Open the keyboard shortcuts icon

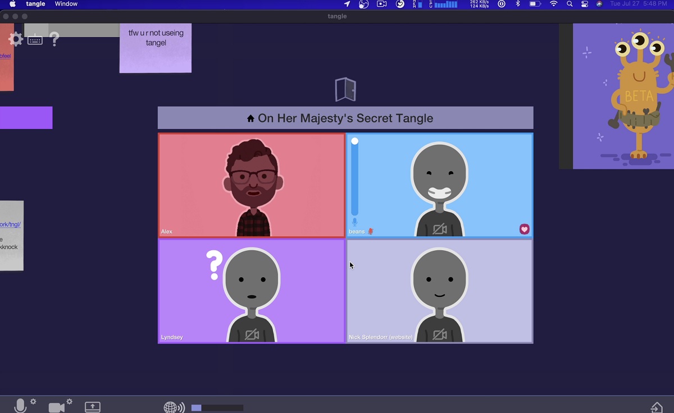(35, 39)
